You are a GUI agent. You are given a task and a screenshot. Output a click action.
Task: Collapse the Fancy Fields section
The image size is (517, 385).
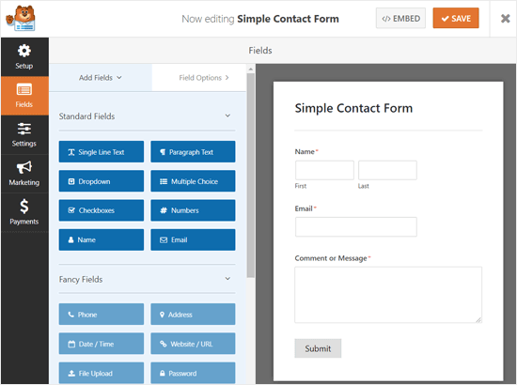[227, 279]
